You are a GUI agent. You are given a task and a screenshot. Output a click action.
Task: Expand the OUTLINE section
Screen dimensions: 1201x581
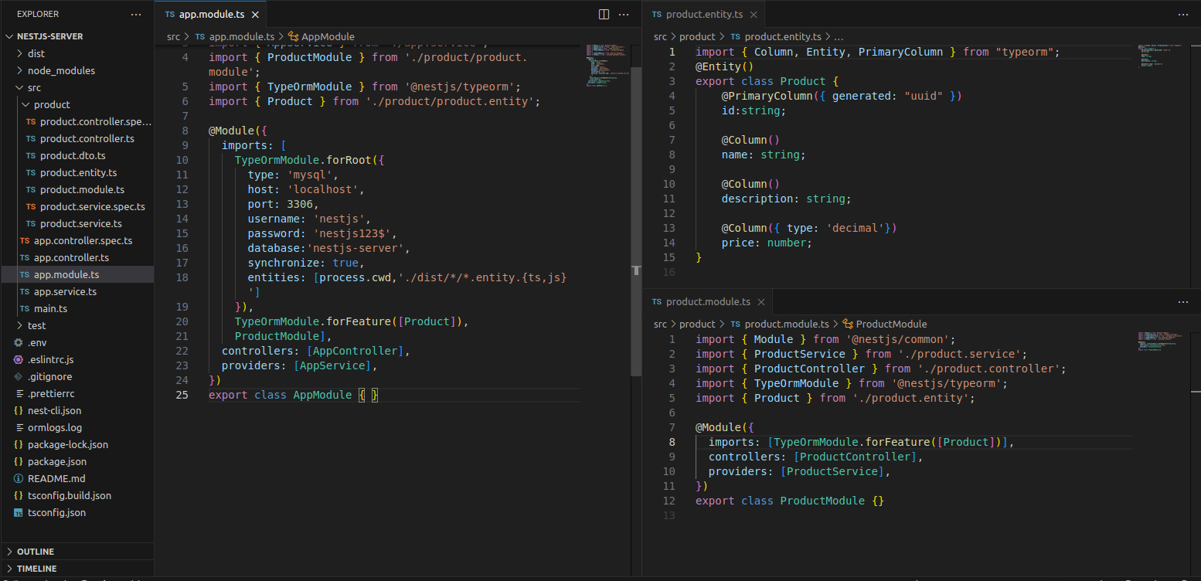coord(77,552)
